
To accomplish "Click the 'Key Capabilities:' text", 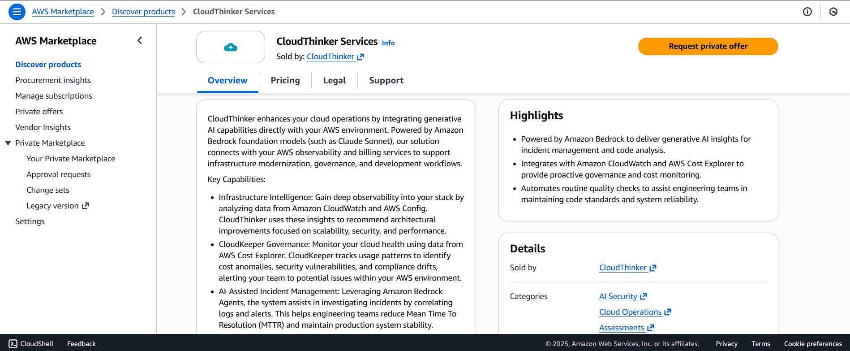I will (236, 179).
